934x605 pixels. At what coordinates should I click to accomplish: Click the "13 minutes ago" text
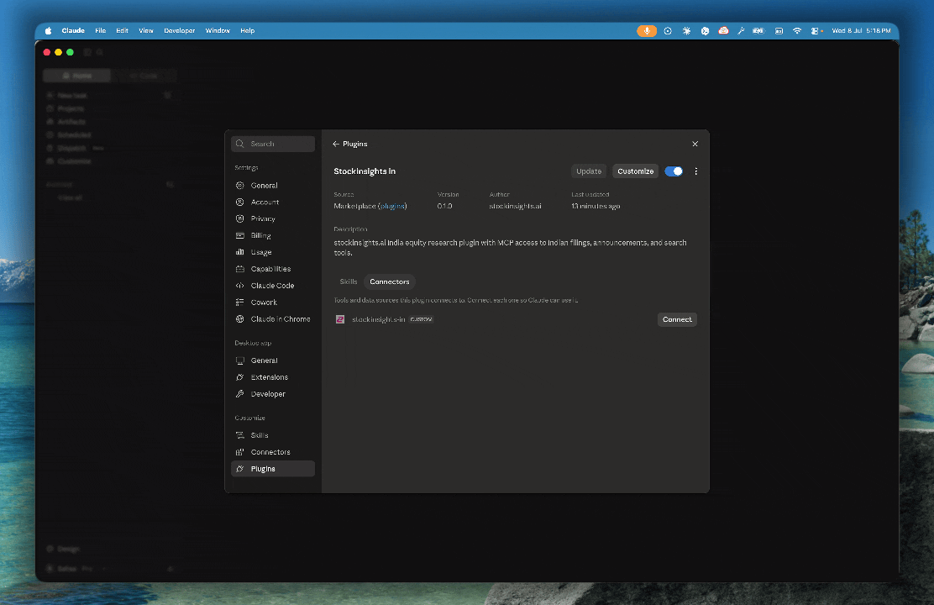coord(596,206)
